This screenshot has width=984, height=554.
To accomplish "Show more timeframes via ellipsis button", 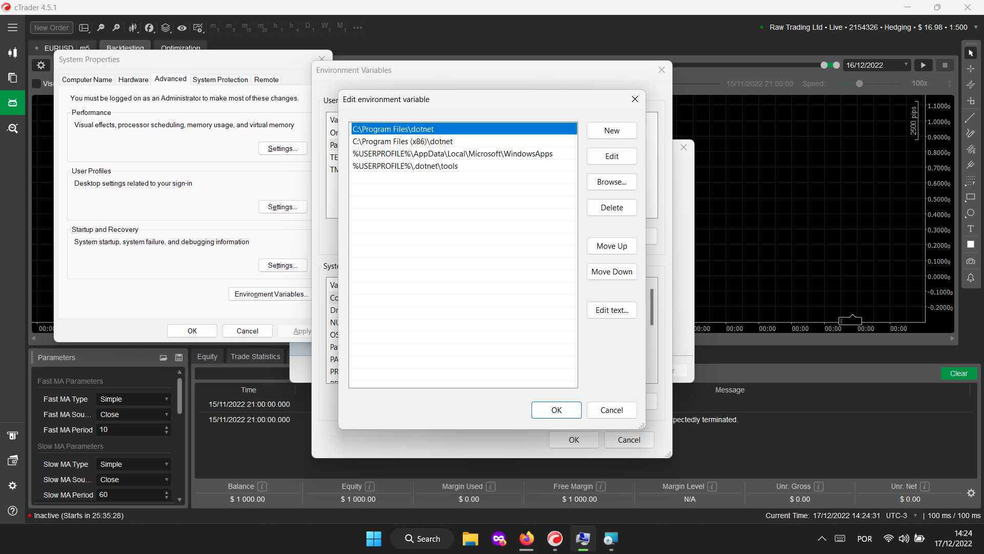I will [358, 28].
